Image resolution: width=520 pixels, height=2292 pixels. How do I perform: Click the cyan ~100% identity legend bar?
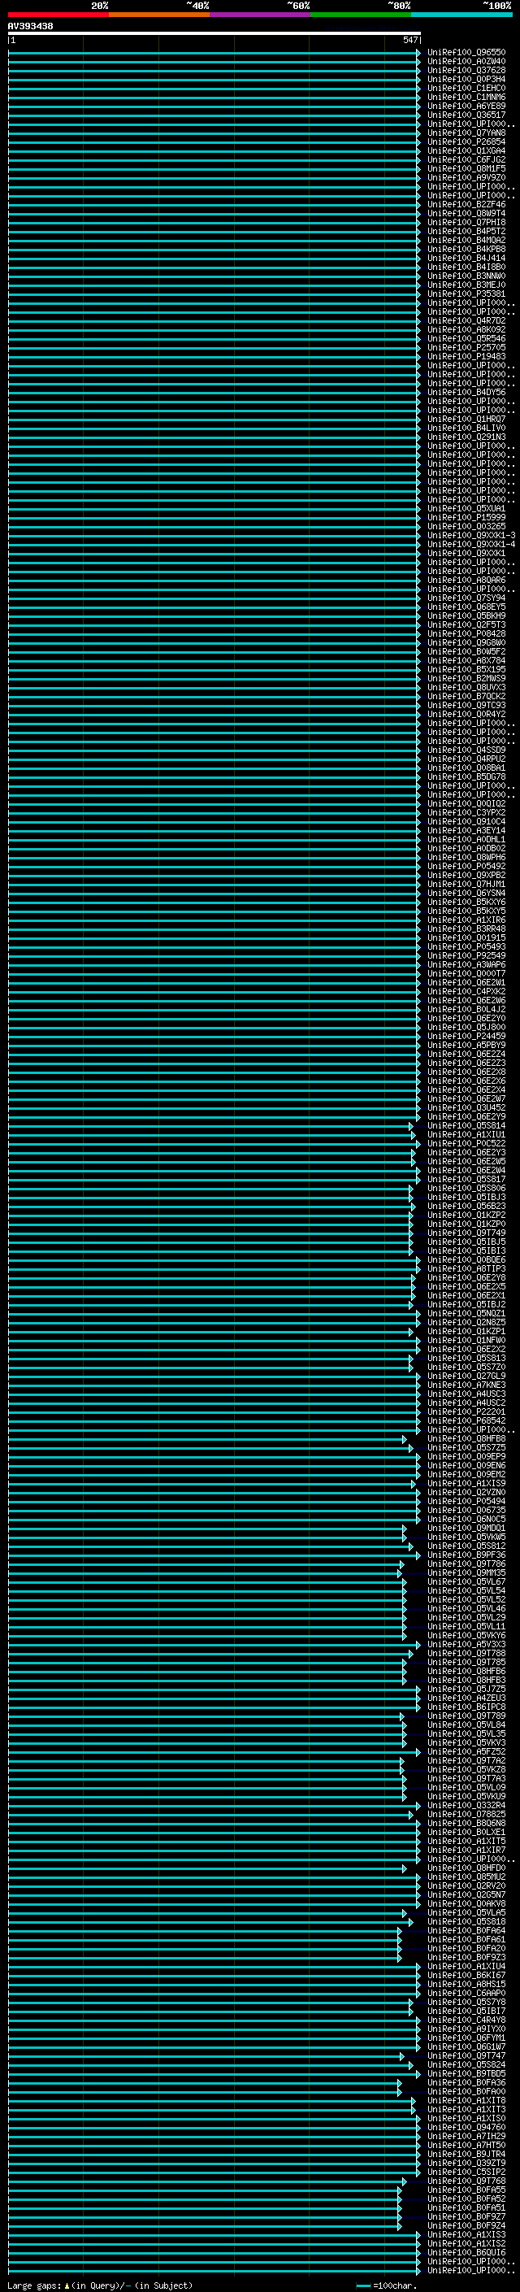pos(461,15)
